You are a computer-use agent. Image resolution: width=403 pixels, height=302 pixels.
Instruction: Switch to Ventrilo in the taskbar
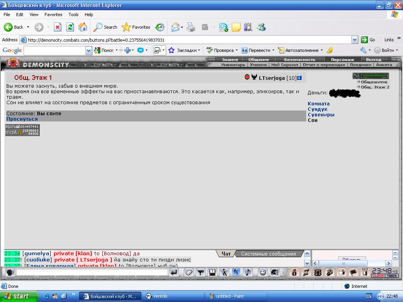174,296
